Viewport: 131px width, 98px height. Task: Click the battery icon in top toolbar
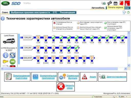(x=115, y=3)
